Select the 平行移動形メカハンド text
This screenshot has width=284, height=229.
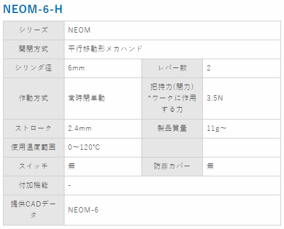click(x=105, y=49)
